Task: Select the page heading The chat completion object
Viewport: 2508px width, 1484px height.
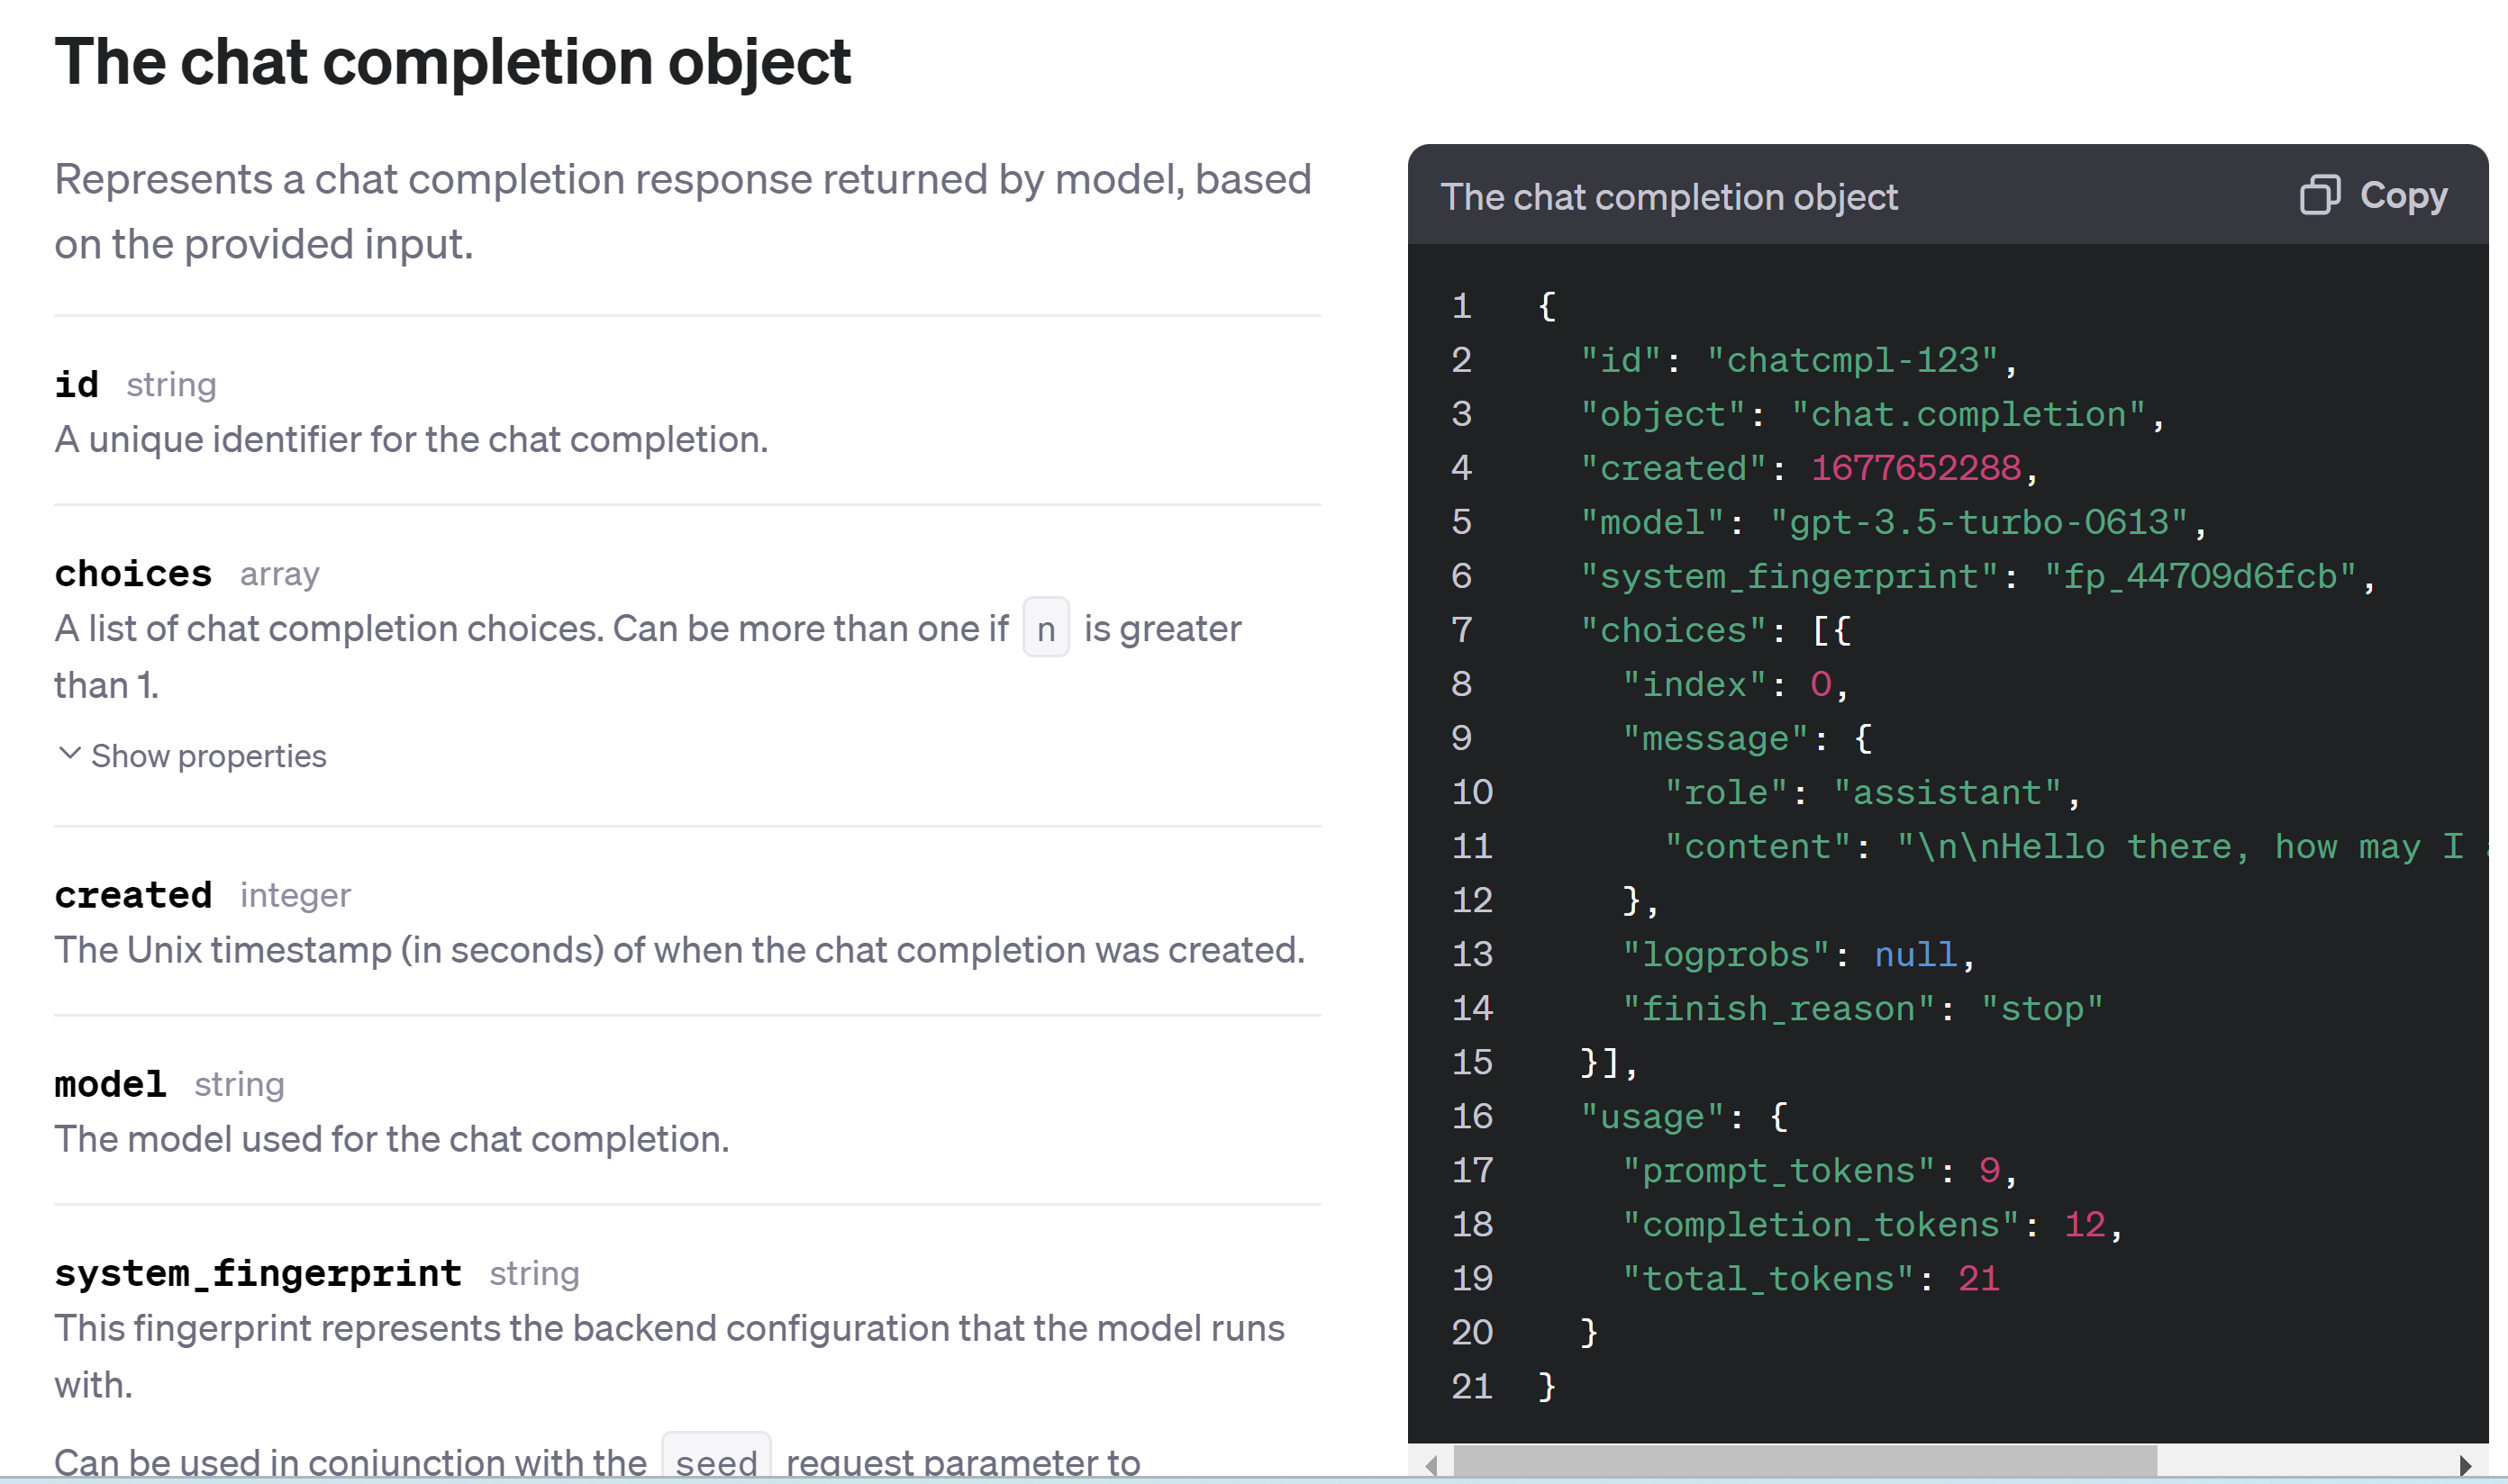Action: [452, 62]
